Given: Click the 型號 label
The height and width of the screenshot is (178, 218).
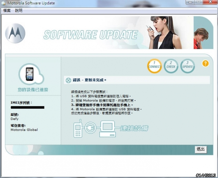Looking at the screenshot, I should (15, 115).
